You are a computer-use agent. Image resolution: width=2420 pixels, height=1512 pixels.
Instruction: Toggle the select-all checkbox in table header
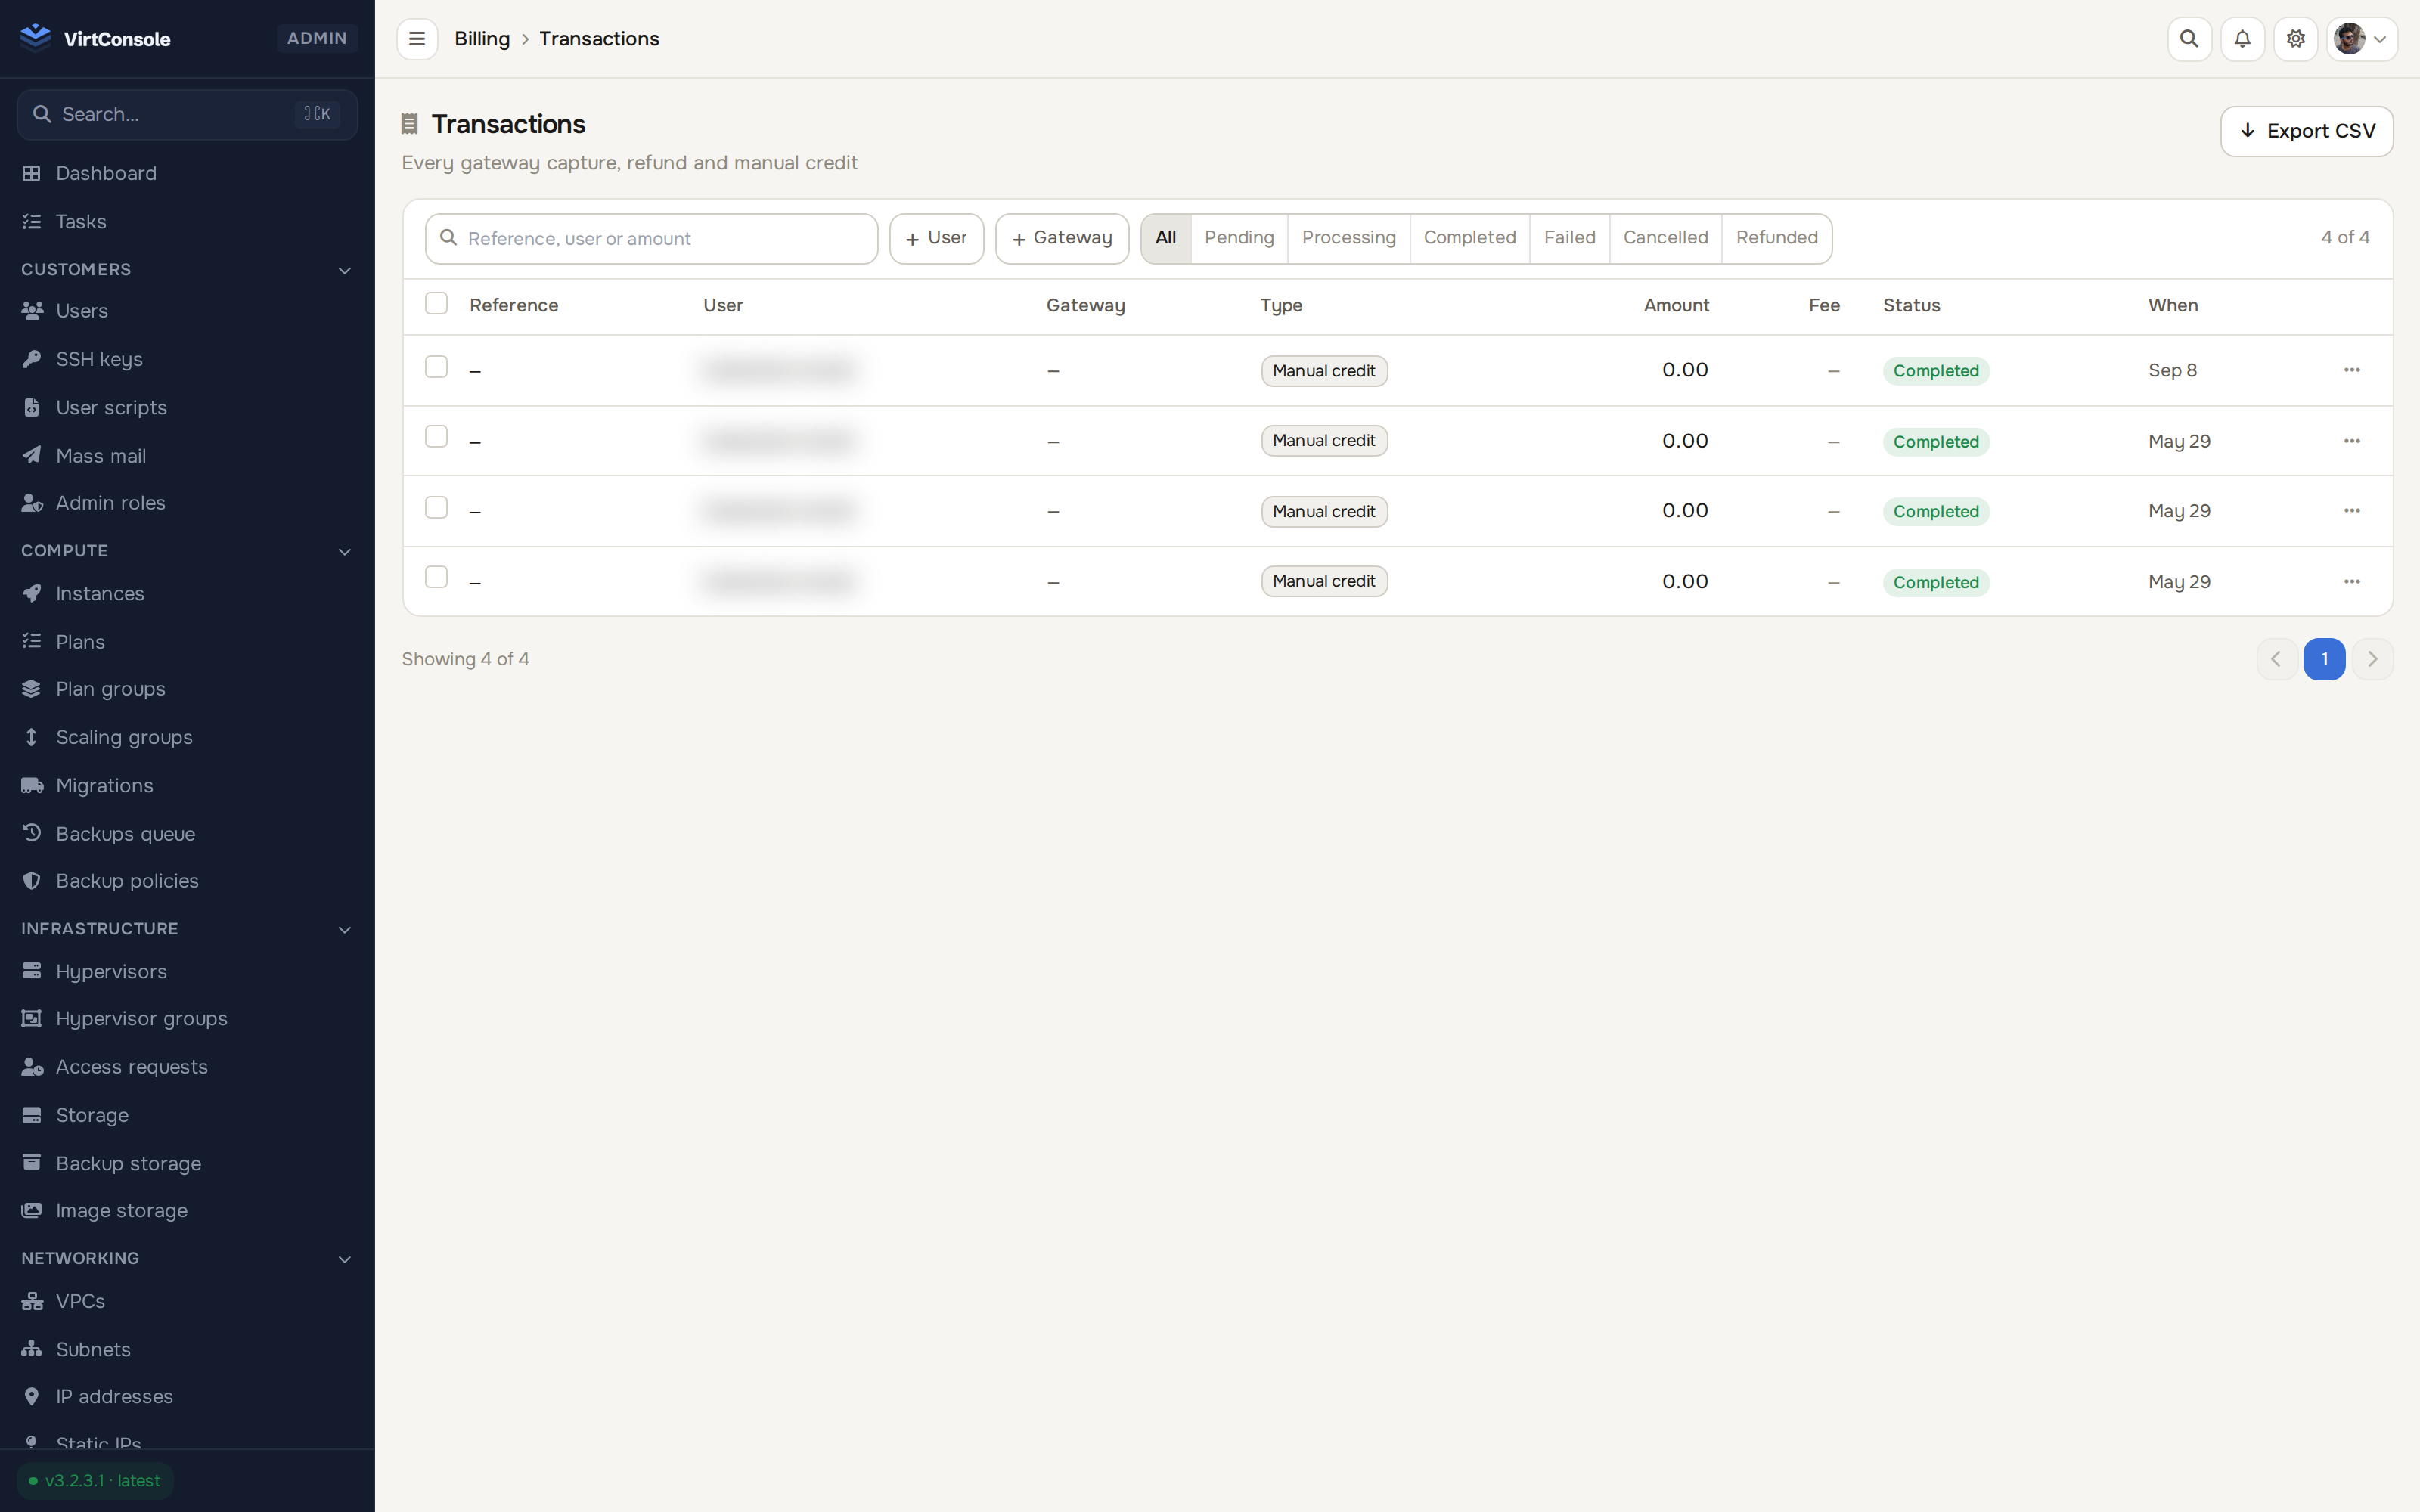[x=436, y=303]
